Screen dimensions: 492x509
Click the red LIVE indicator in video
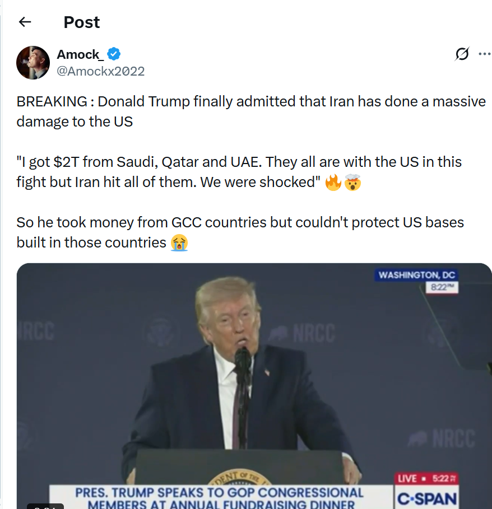[407, 479]
